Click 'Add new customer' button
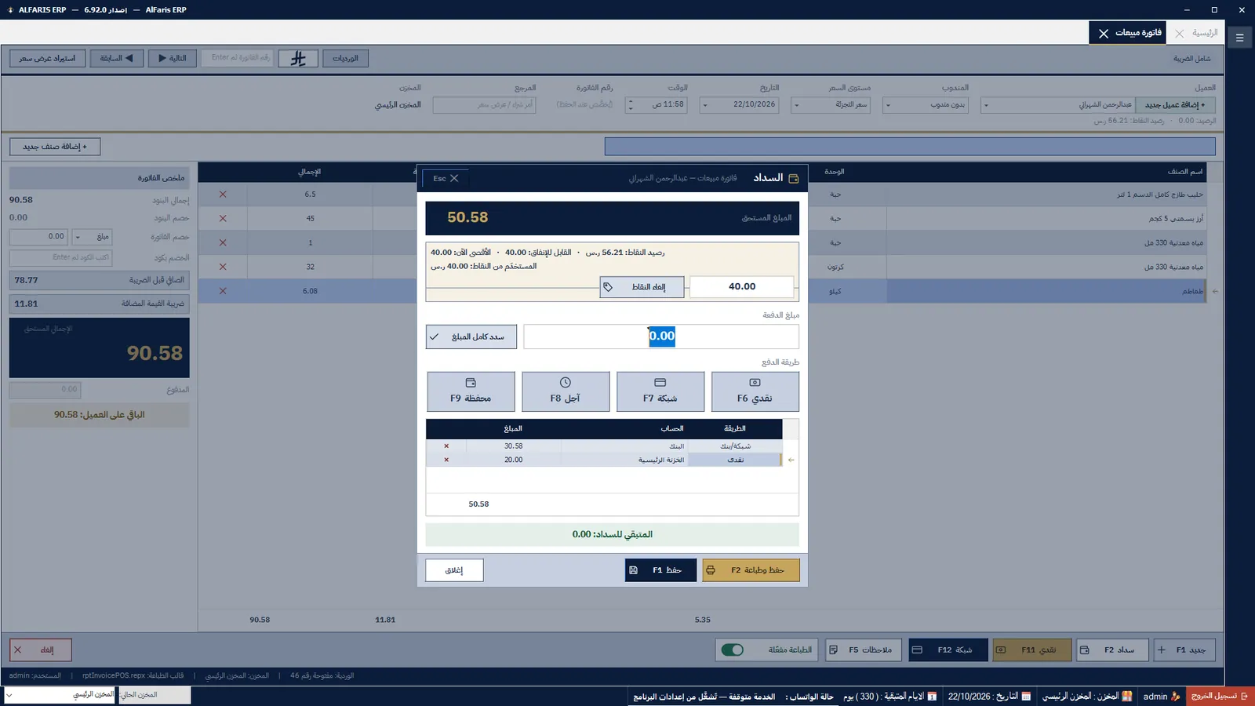The height and width of the screenshot is (706, 1255). 1175,104
